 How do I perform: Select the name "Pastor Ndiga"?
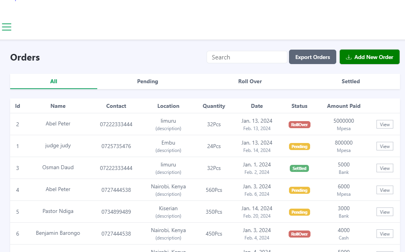58,211
